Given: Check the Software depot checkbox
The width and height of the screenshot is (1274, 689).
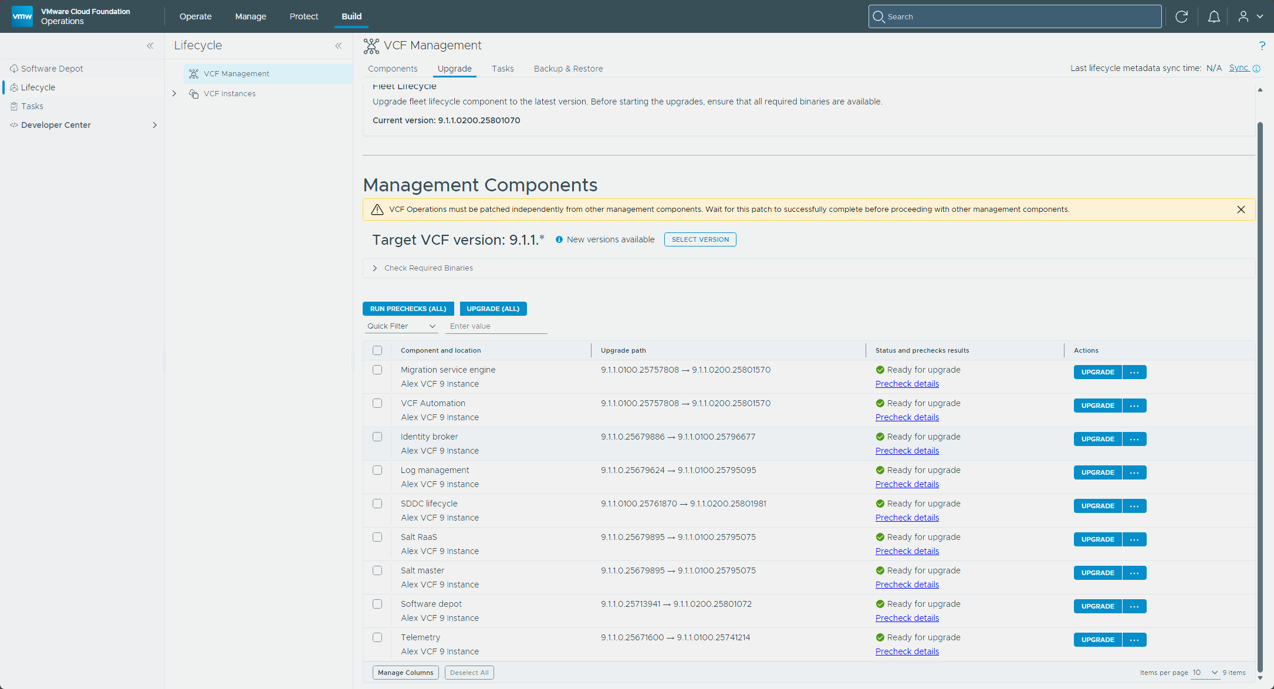Looking at the screenshot, I should pos(377,604).
